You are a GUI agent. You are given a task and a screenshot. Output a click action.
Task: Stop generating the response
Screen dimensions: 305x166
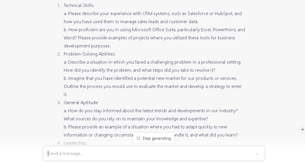coord(154,138)
